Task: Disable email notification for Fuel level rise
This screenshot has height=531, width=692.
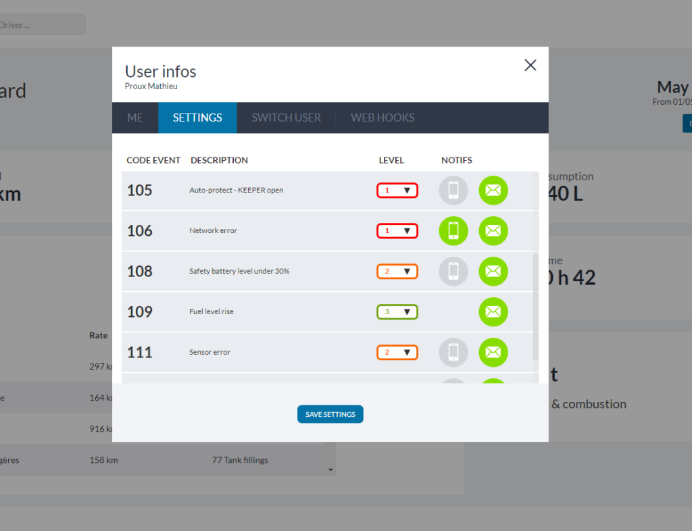Action: (x=493, y=311)
